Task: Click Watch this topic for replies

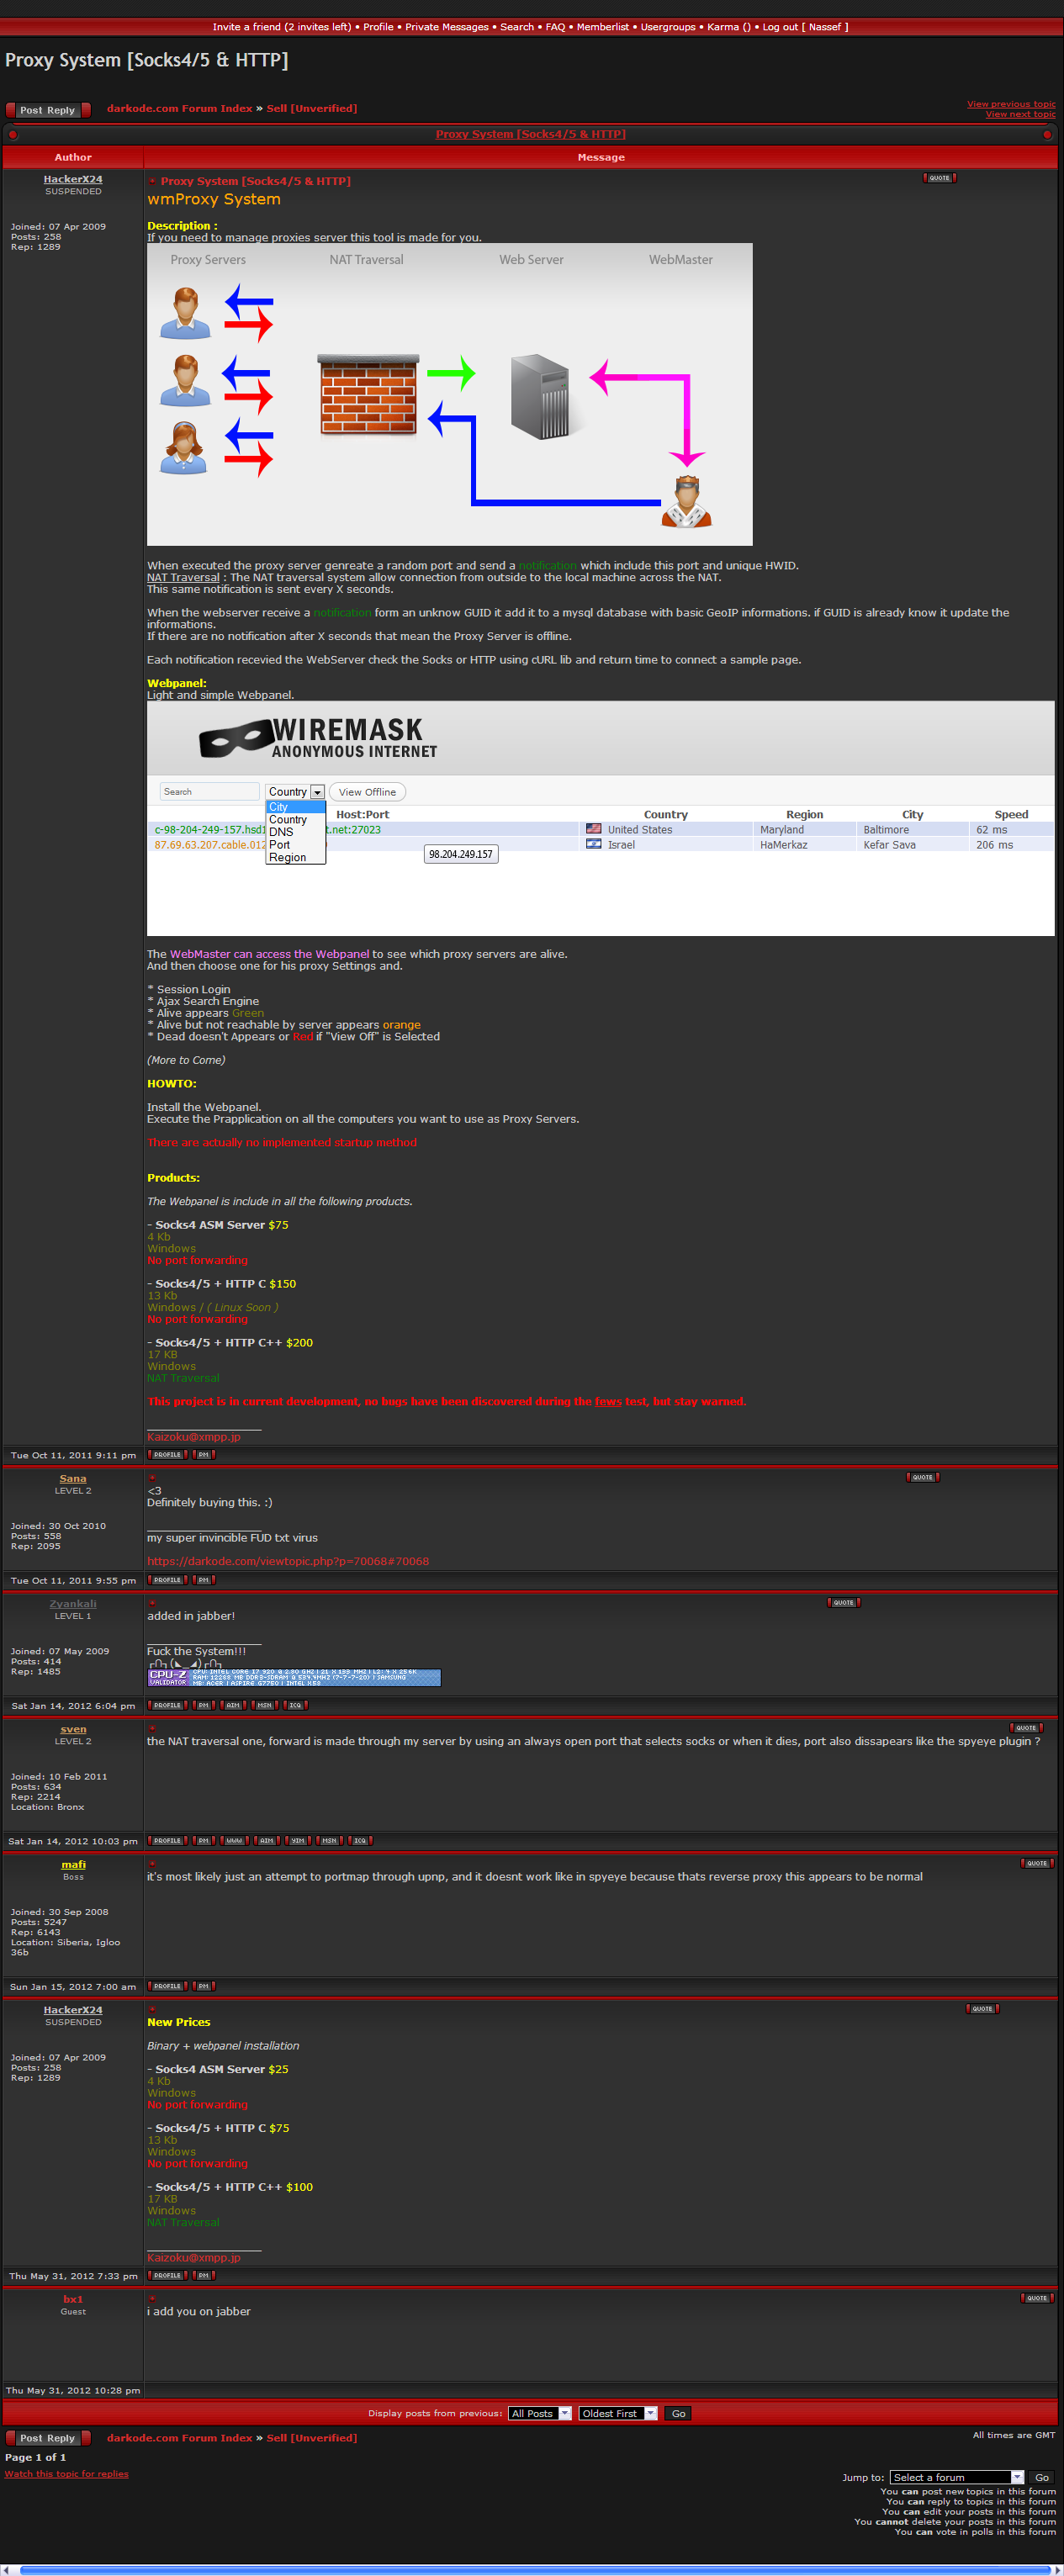Action: coord(66,2474)
